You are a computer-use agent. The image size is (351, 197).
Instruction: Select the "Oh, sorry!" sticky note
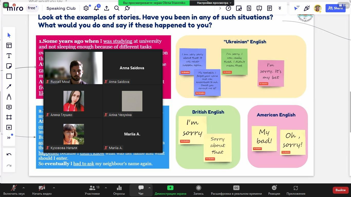293,142
